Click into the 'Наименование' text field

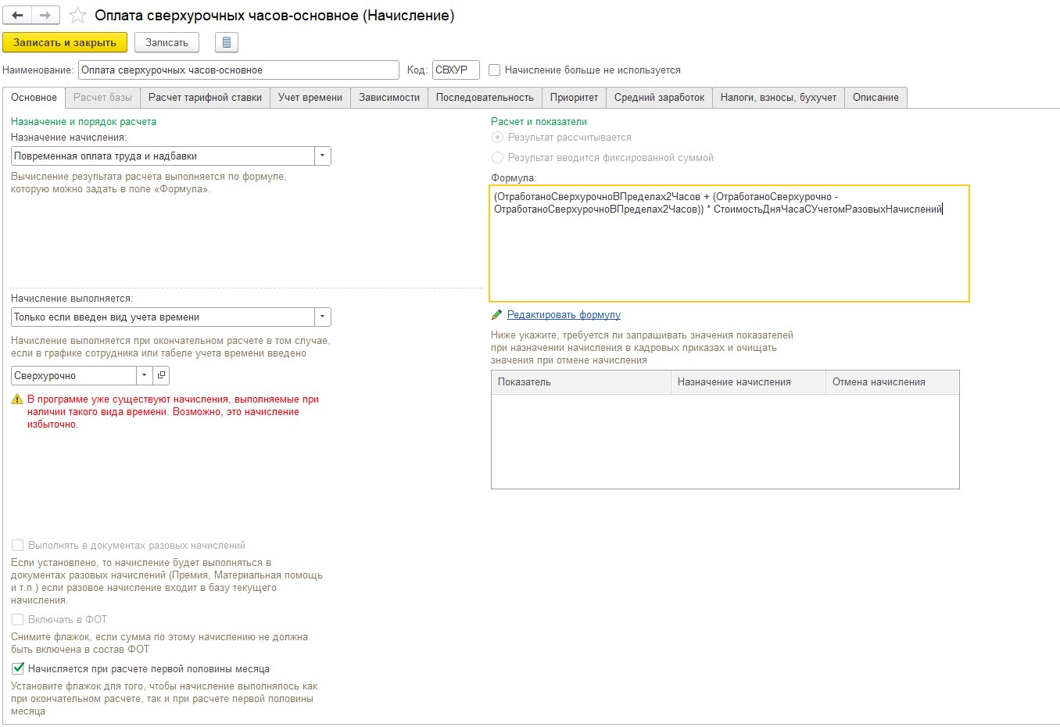pos(238,70)
